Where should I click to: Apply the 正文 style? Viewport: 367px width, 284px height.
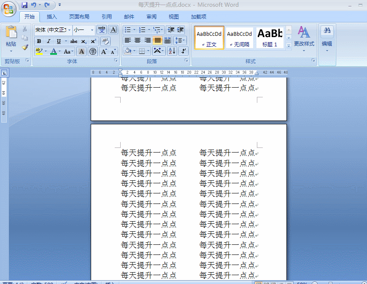209,38
